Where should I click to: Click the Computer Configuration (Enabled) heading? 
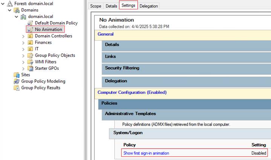tap(132, 92)
